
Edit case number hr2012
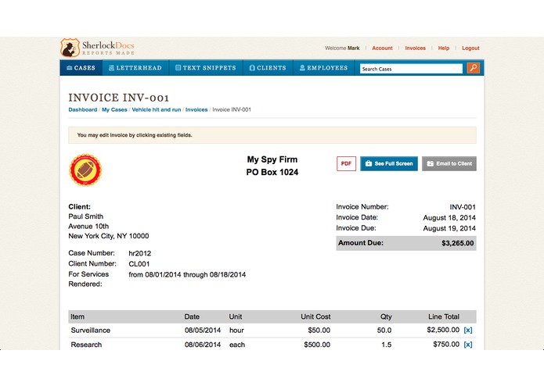coord(140,253)
